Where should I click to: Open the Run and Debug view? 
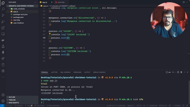(3, 21)
